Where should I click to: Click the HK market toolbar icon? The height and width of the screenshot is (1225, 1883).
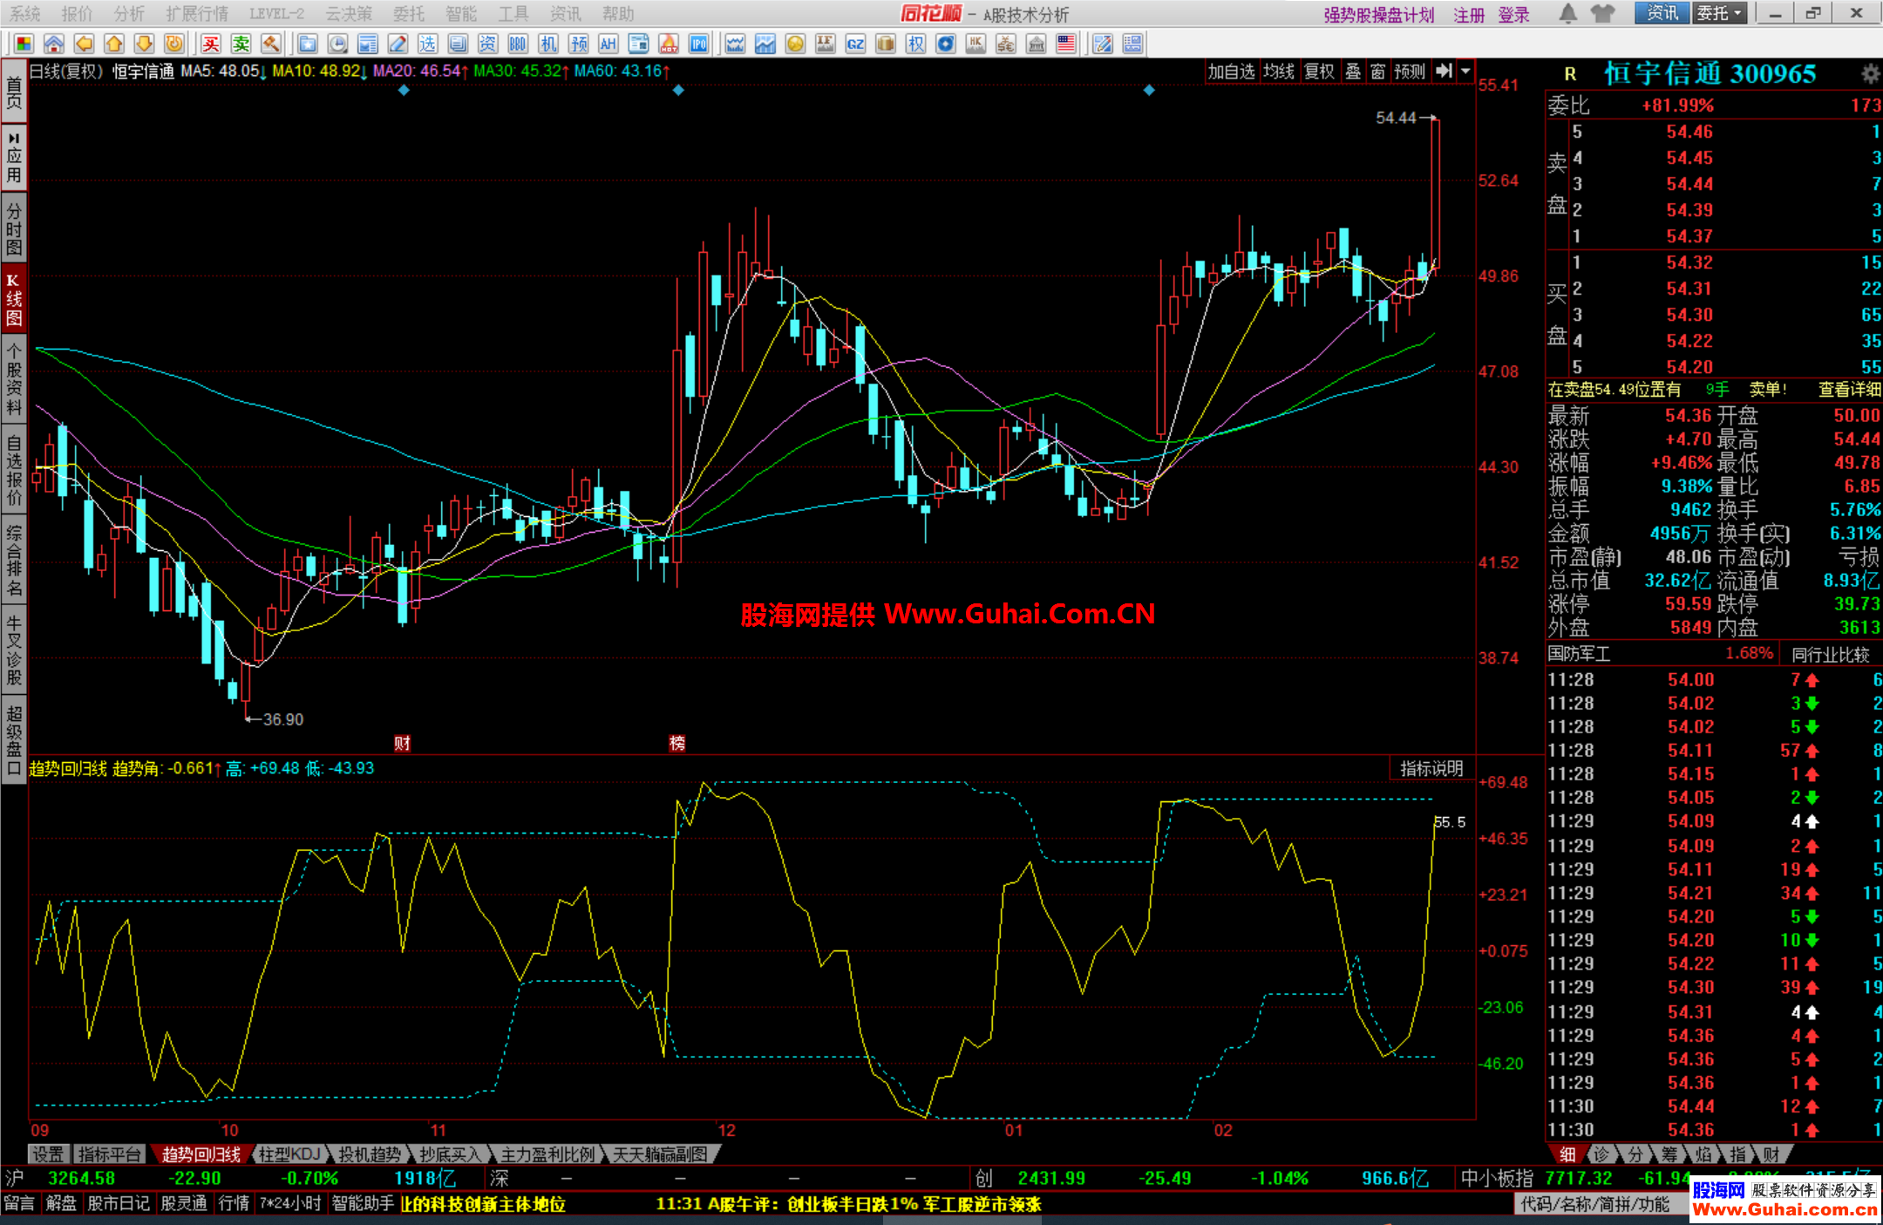(975, 44)
